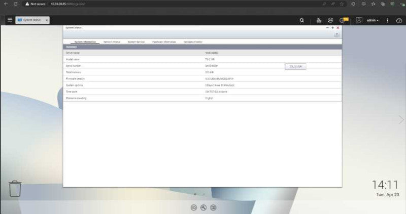The image size is (406, 214).
Task: Click the TS-219P tooltip box
Action: pyautogui.click(x=295, y=67)
